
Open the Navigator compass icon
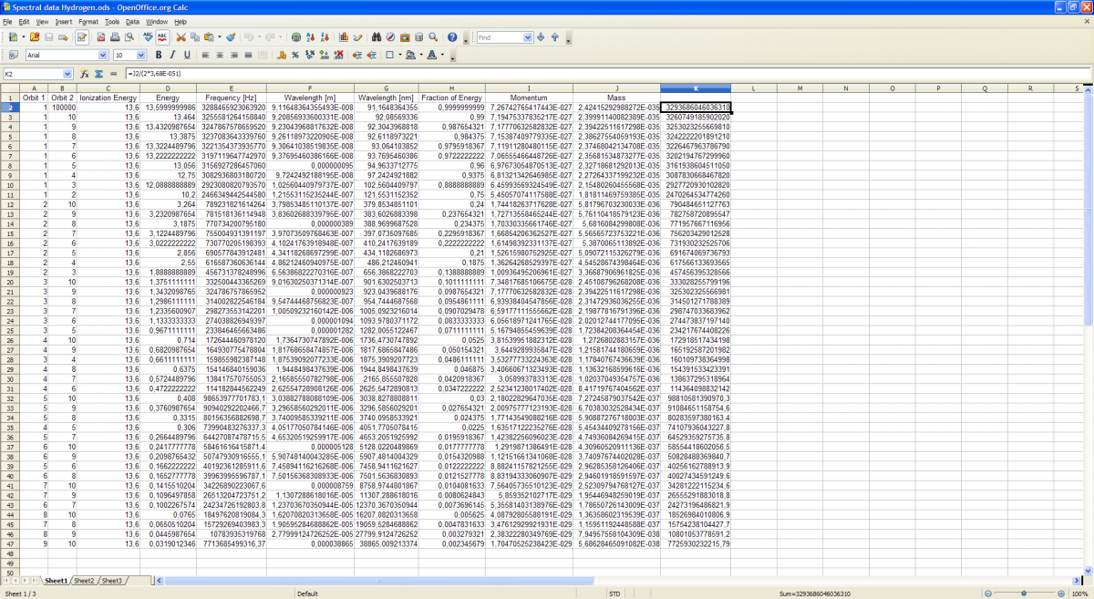tap(390, 37)
